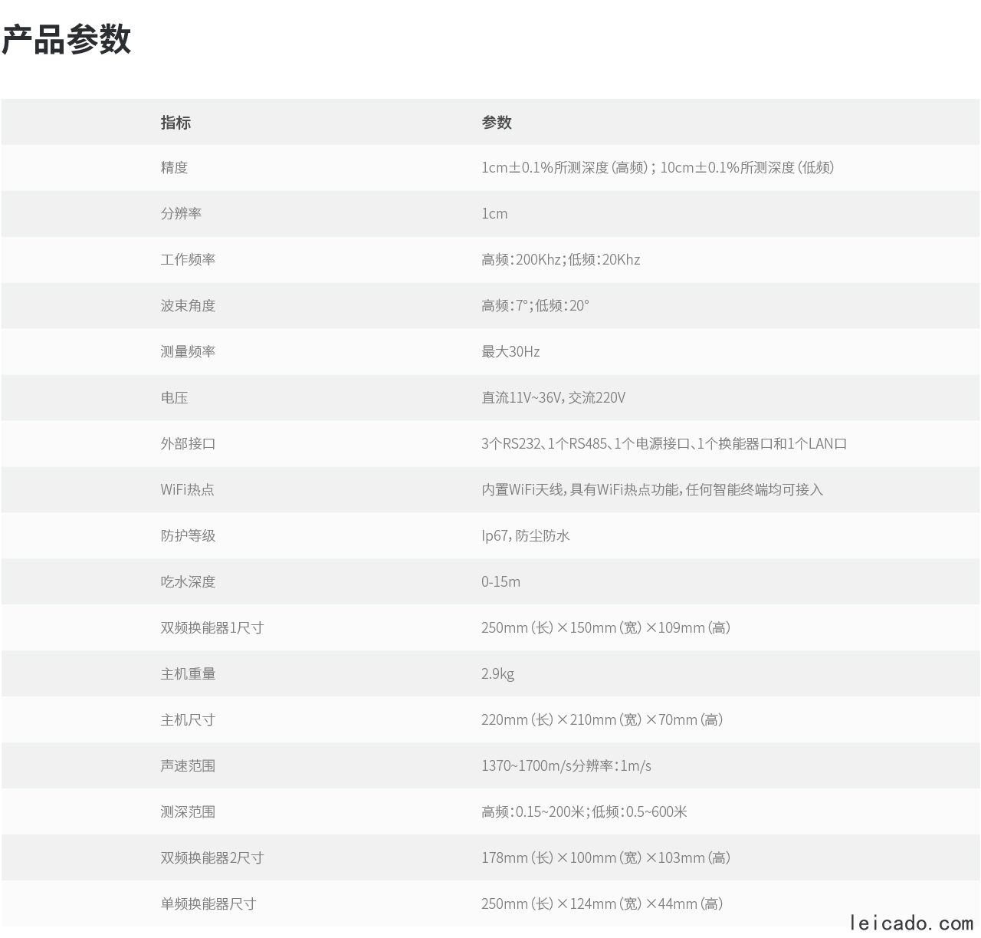Click the 测深范围 row label
The image size is (981, 938).
(188, 812)
